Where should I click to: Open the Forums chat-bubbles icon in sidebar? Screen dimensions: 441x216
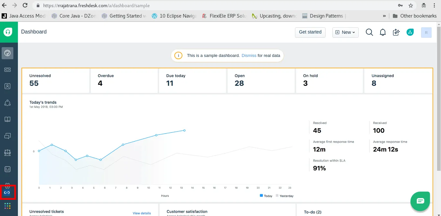click(7, 136)
